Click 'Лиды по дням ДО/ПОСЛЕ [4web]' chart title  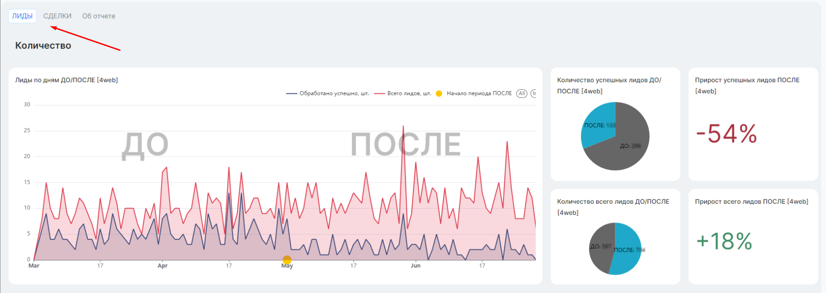click(x=66, y=80)
